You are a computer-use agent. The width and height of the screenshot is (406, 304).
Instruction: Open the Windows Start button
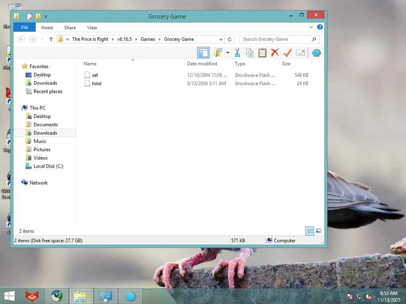tap(10, 296)
